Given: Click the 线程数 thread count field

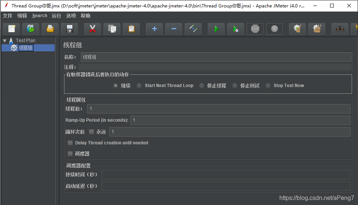Looking at the screenshot, I should pyautogui.click(x=219, y=109).
